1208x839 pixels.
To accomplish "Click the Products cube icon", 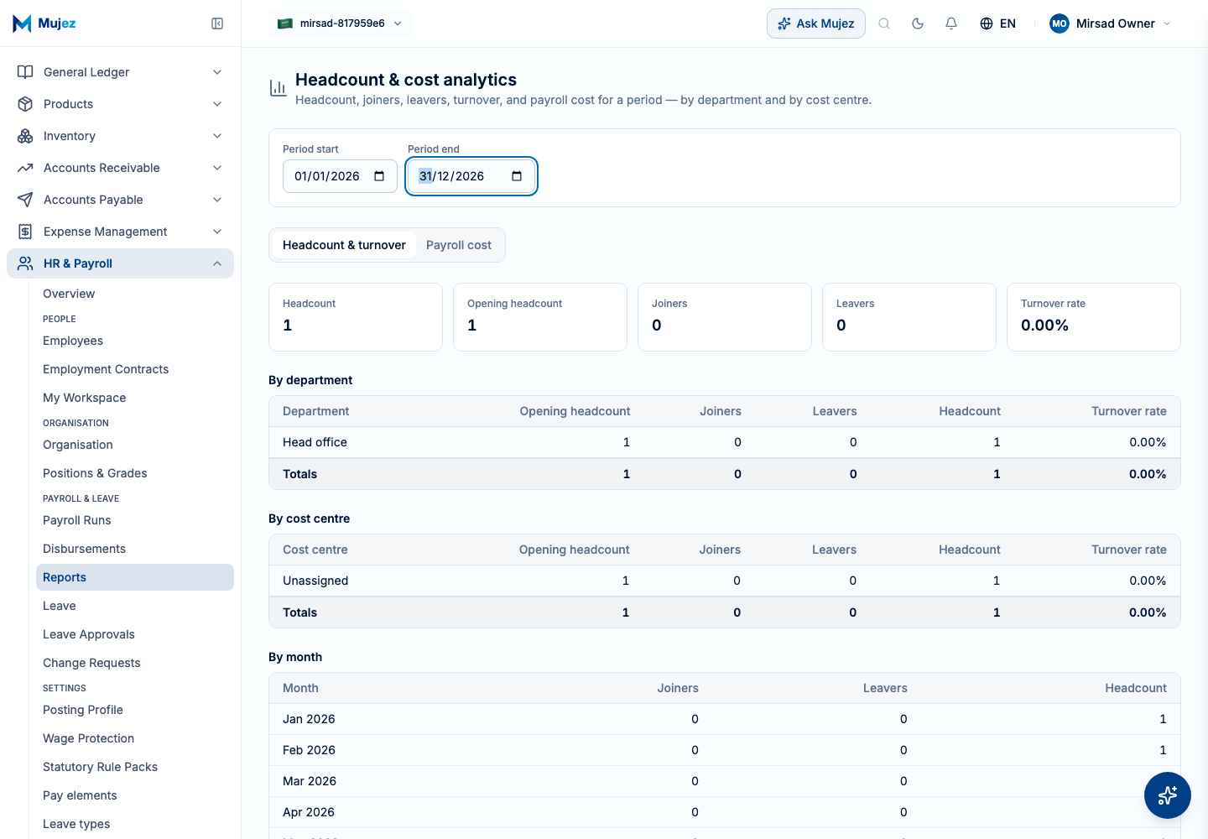I will coord(25,104).
